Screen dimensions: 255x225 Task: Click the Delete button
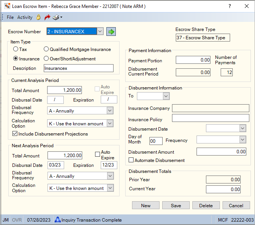[206, 205]
